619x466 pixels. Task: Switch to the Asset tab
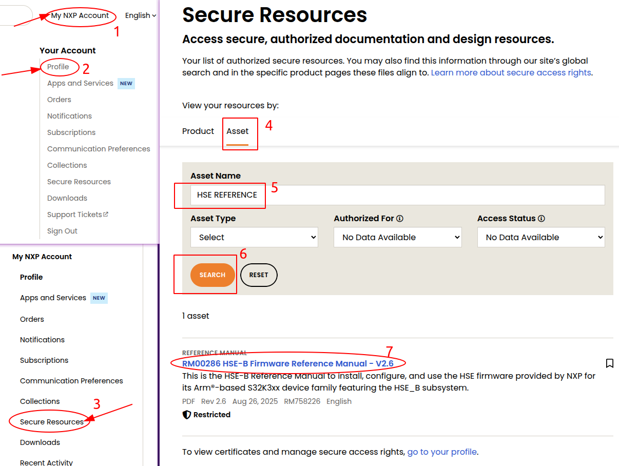pyautogui.click(x=238, y=131)
